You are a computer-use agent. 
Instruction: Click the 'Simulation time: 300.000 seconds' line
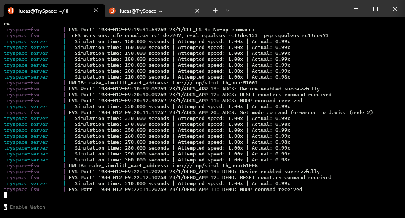182,160
